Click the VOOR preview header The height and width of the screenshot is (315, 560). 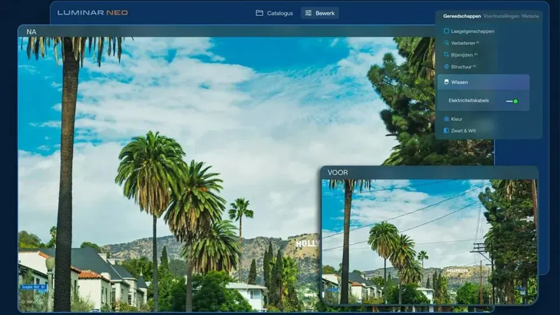[x=338, y=172]
